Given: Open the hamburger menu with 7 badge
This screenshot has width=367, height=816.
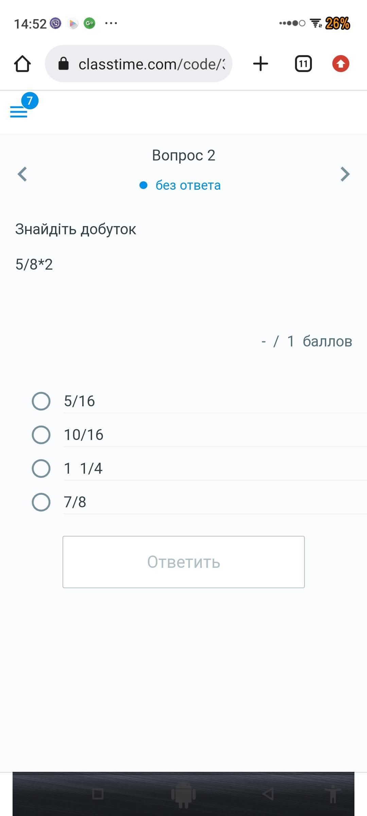Looking at the screenshot, I should (19, 111).
